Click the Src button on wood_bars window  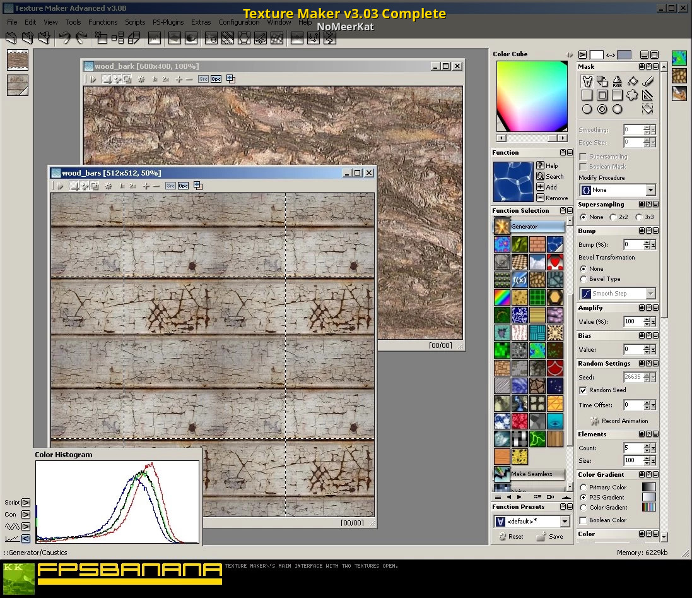(x=170, y=186)
